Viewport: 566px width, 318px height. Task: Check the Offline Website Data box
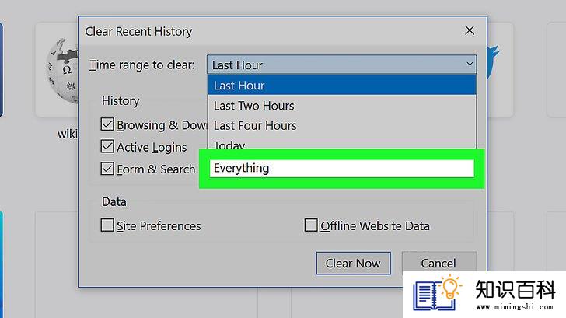tap(311, 225)
